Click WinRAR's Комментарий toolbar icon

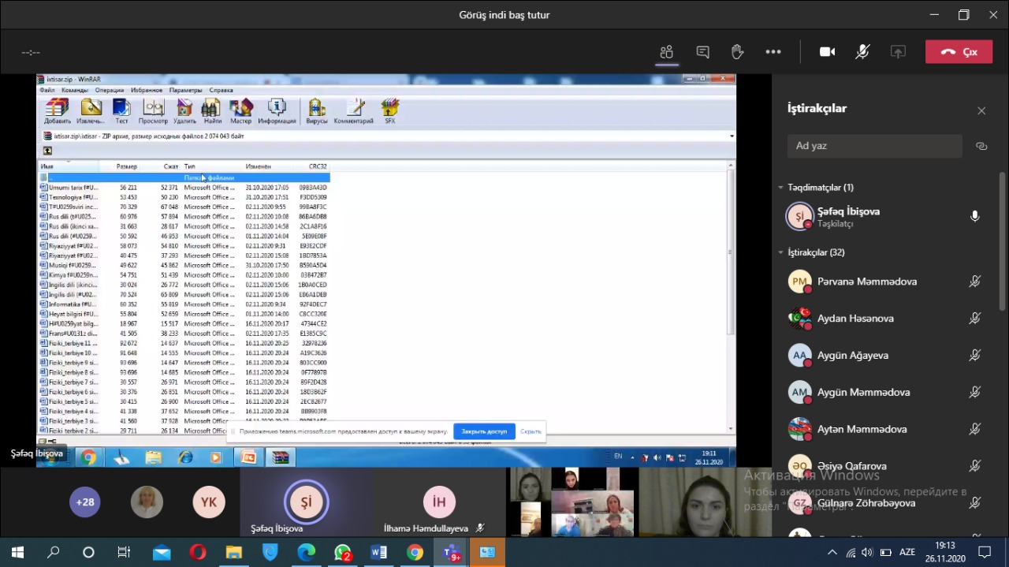click(x=353, y=111)
